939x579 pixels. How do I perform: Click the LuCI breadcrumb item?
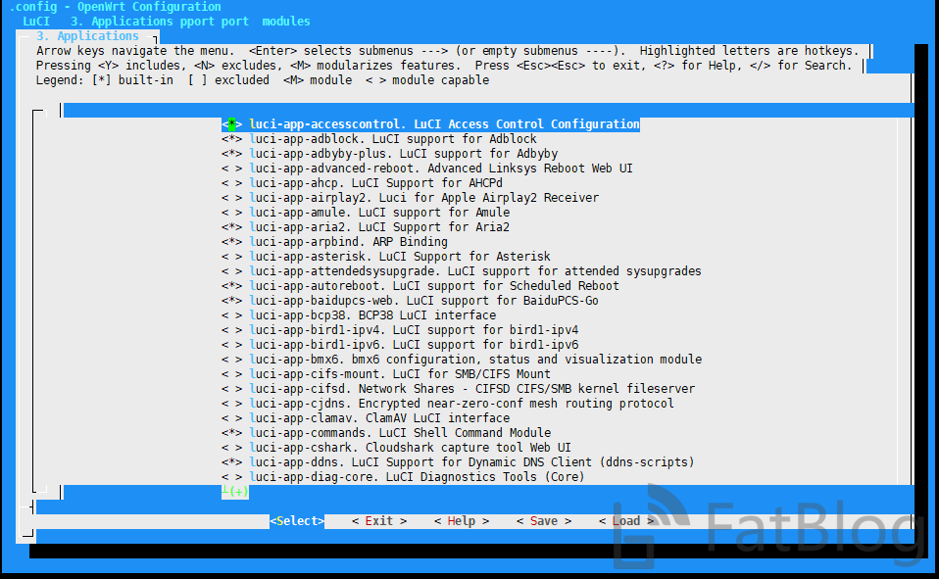(36, 22)
